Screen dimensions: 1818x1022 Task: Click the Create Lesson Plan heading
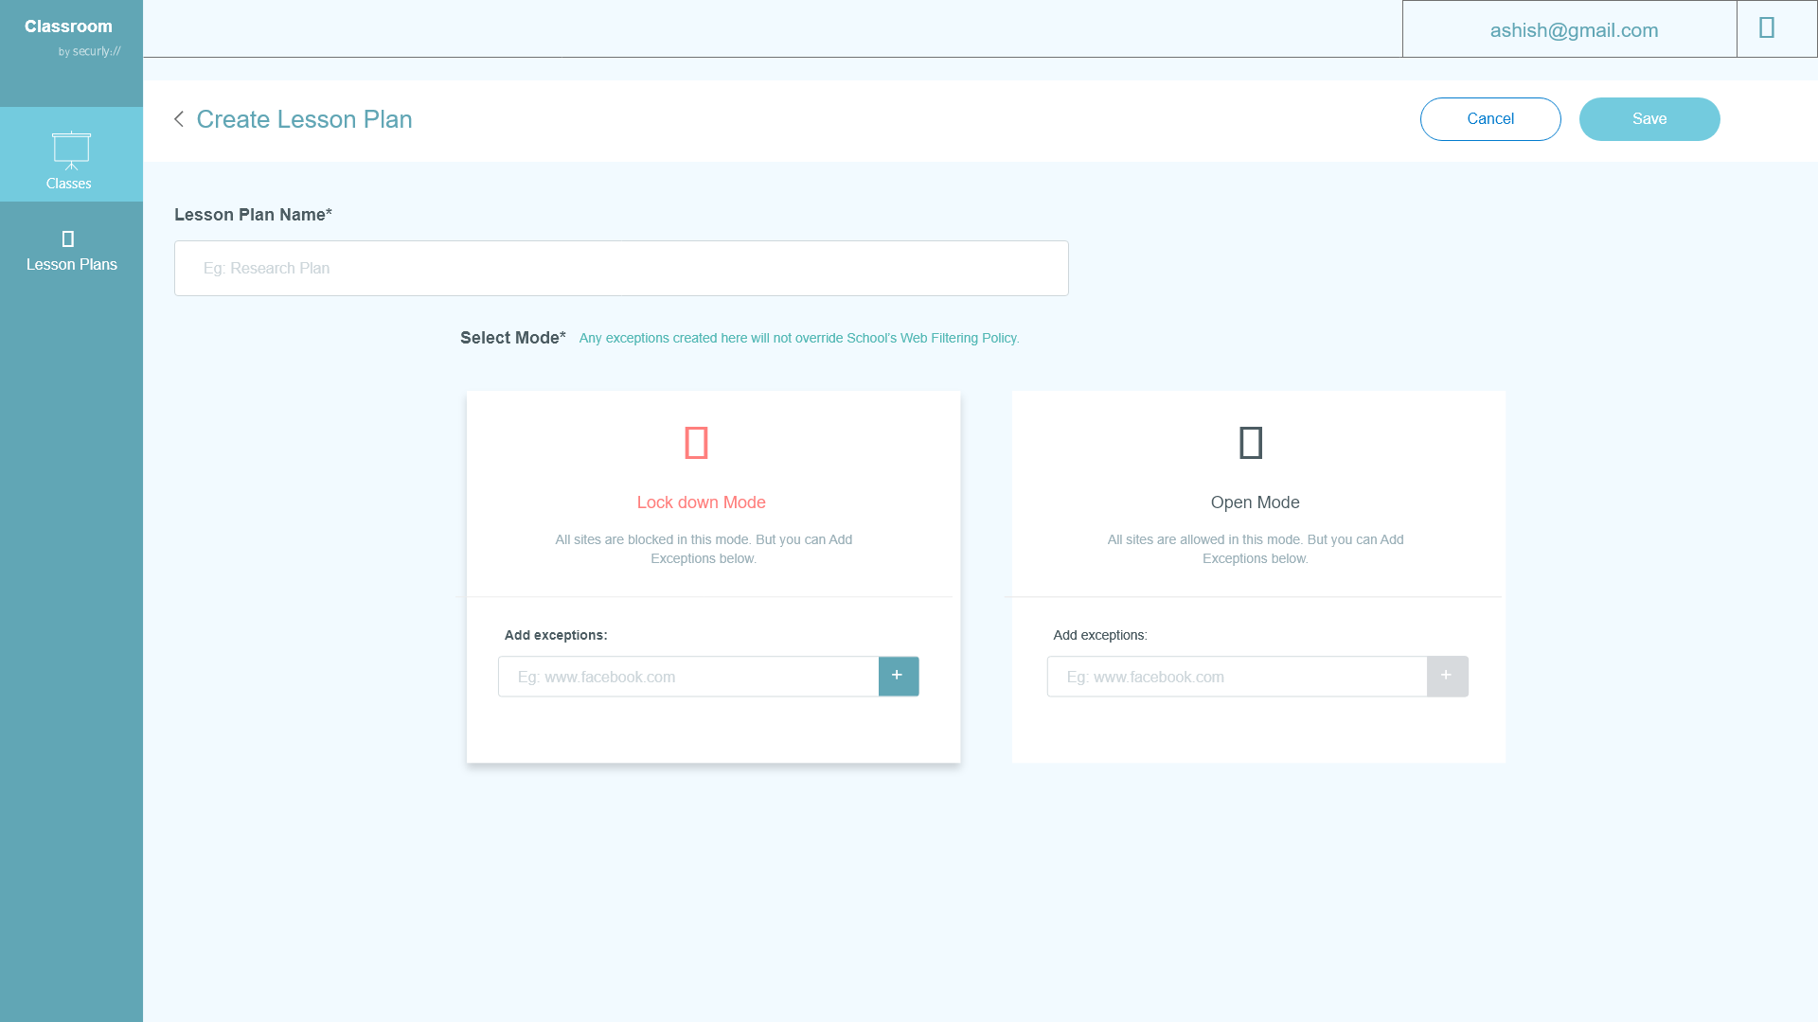point(304,119)
